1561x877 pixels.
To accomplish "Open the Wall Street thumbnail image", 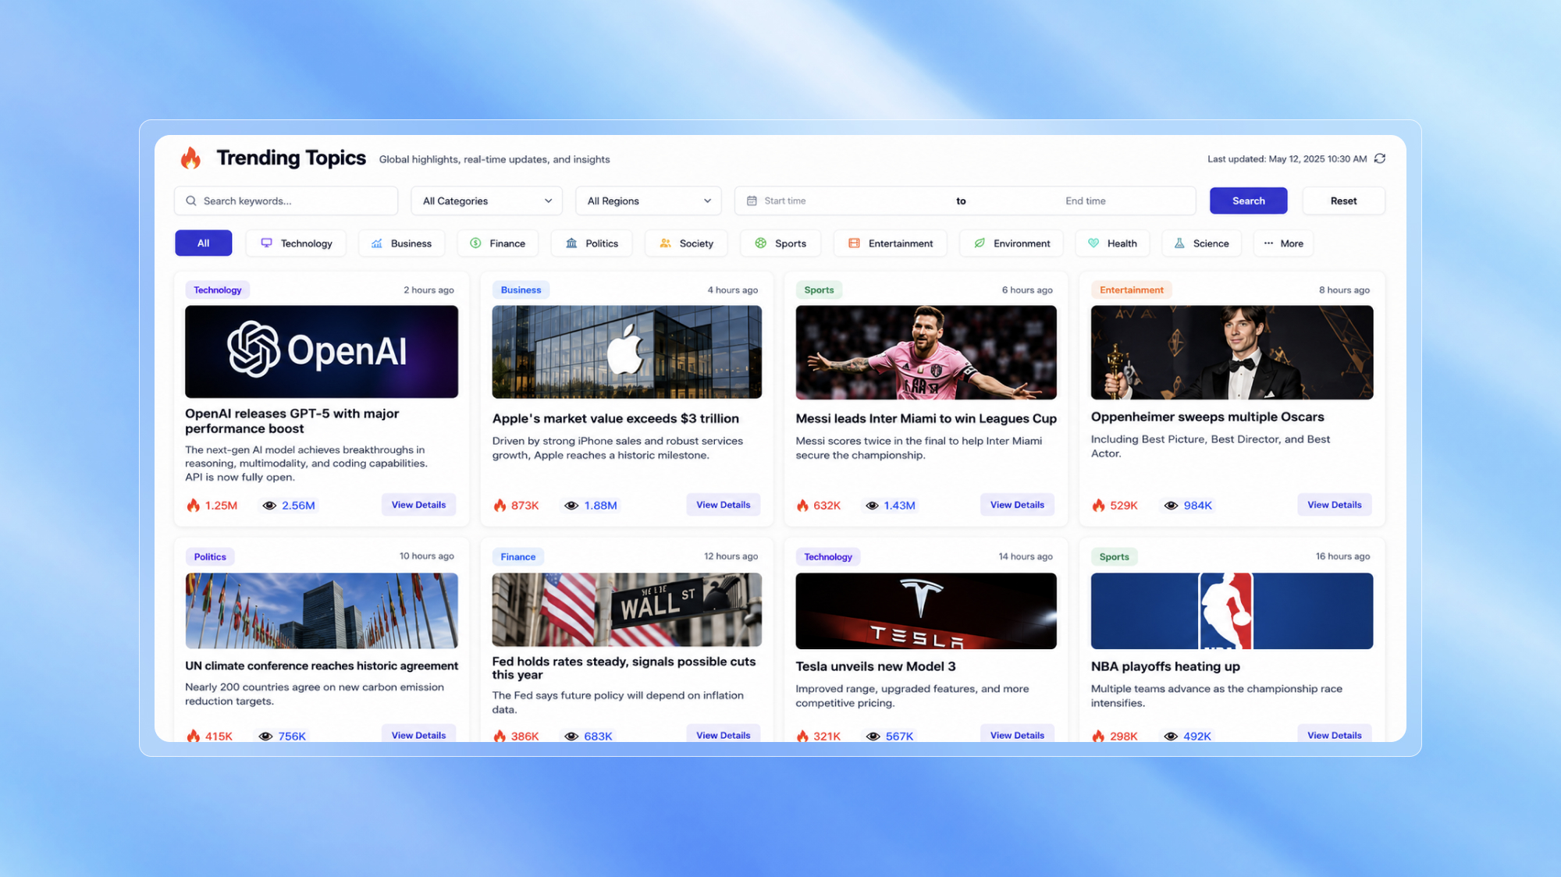I will point(627,610).
